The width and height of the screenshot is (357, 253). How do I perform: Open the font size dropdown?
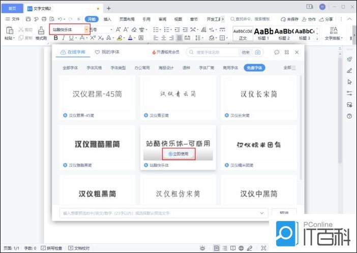(x=111, y=29)
